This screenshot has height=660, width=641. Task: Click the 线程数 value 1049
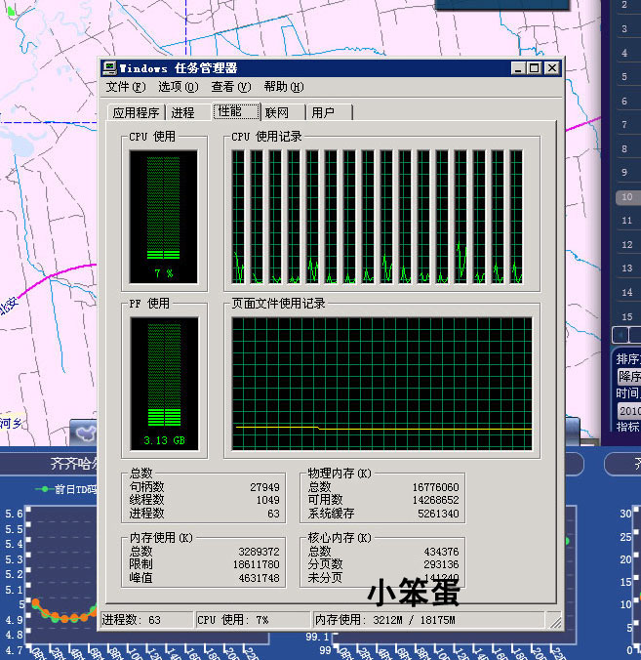[x=268, y=500]
